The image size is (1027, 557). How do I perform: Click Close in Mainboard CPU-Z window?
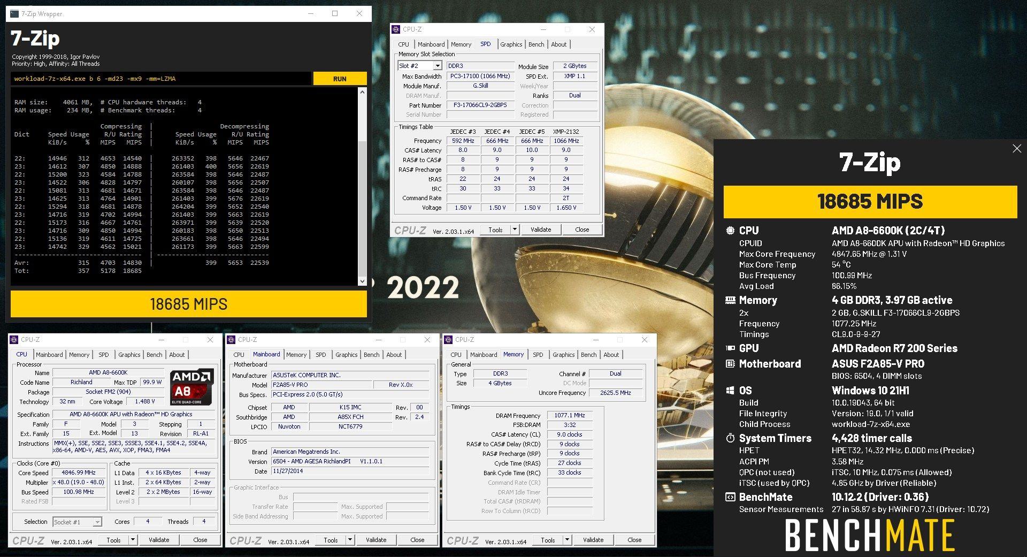(x=417, y=540)
